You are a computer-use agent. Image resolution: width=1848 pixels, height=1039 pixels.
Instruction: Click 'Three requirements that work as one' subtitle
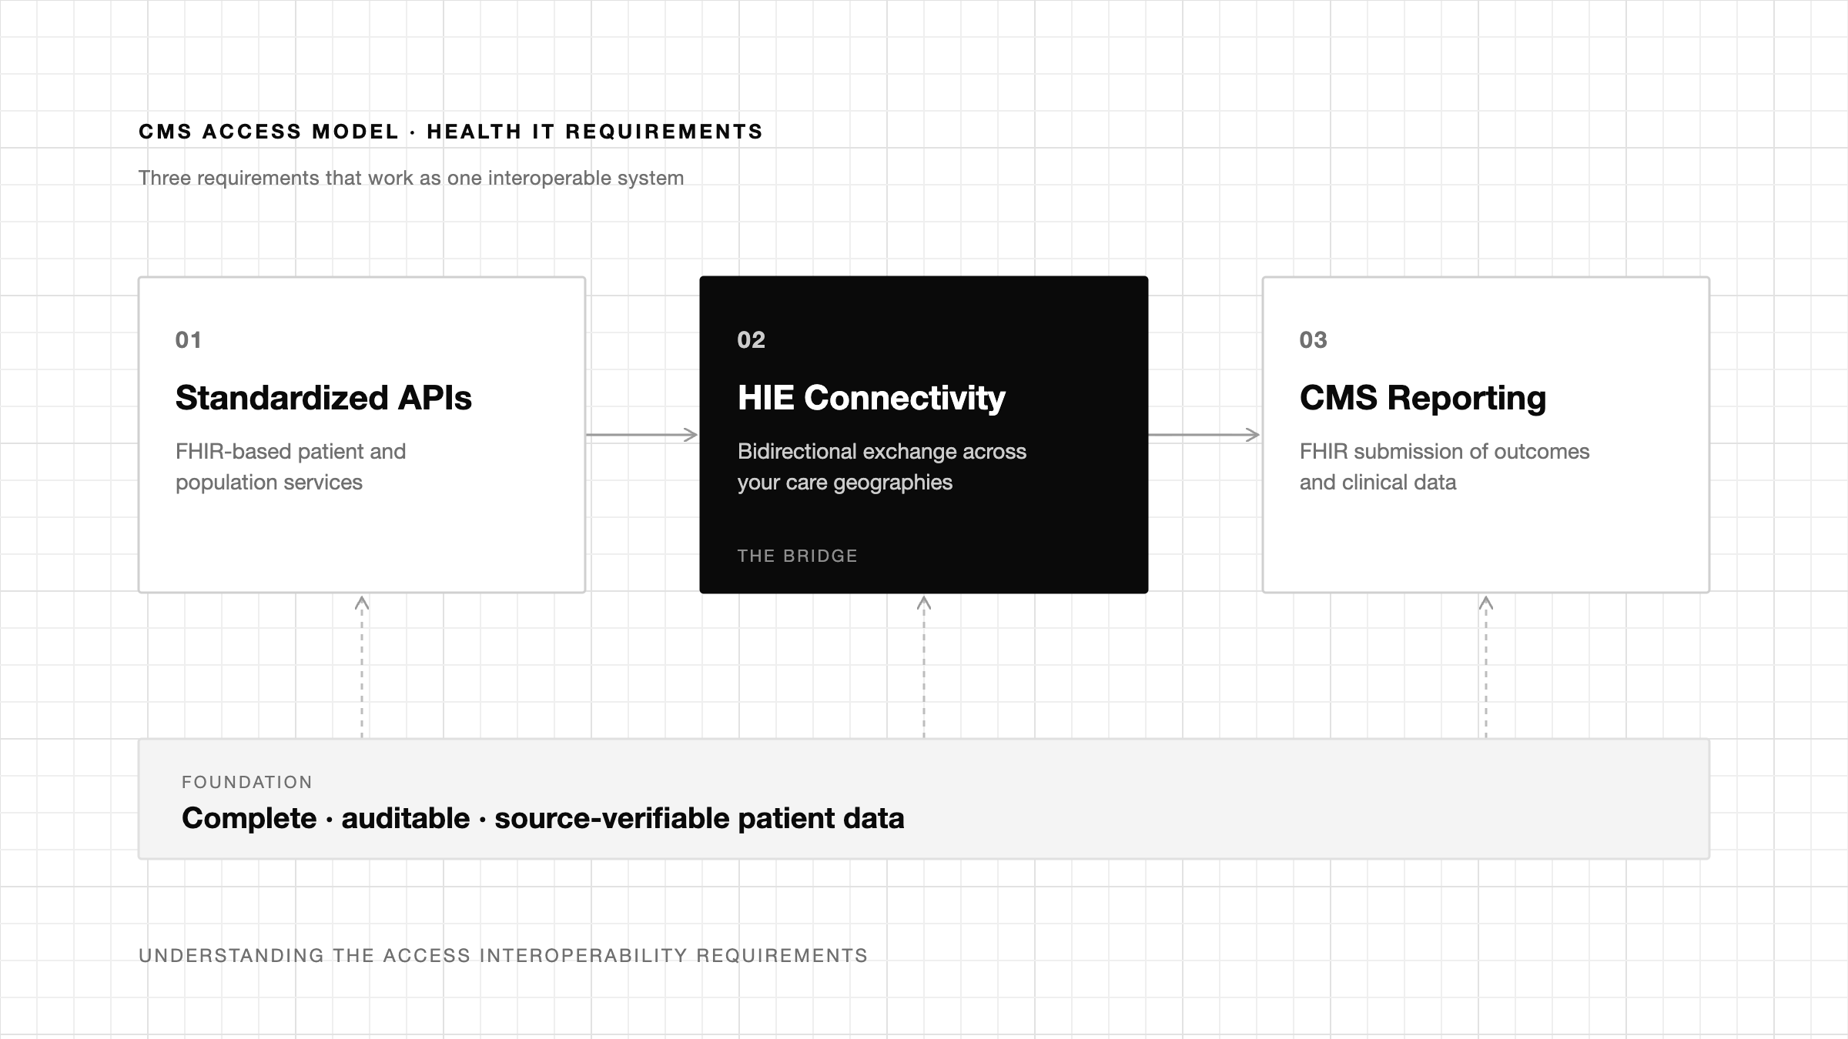(411, 178)
